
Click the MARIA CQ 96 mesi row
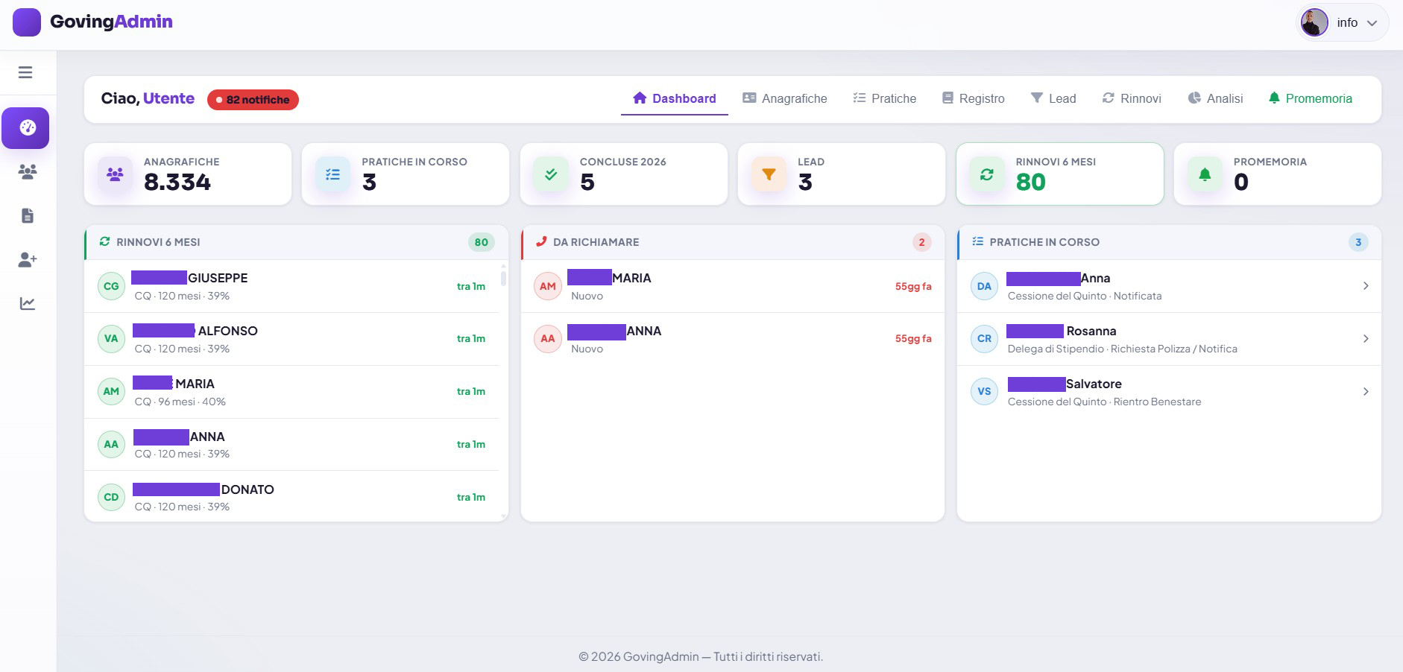coord(291,392)
